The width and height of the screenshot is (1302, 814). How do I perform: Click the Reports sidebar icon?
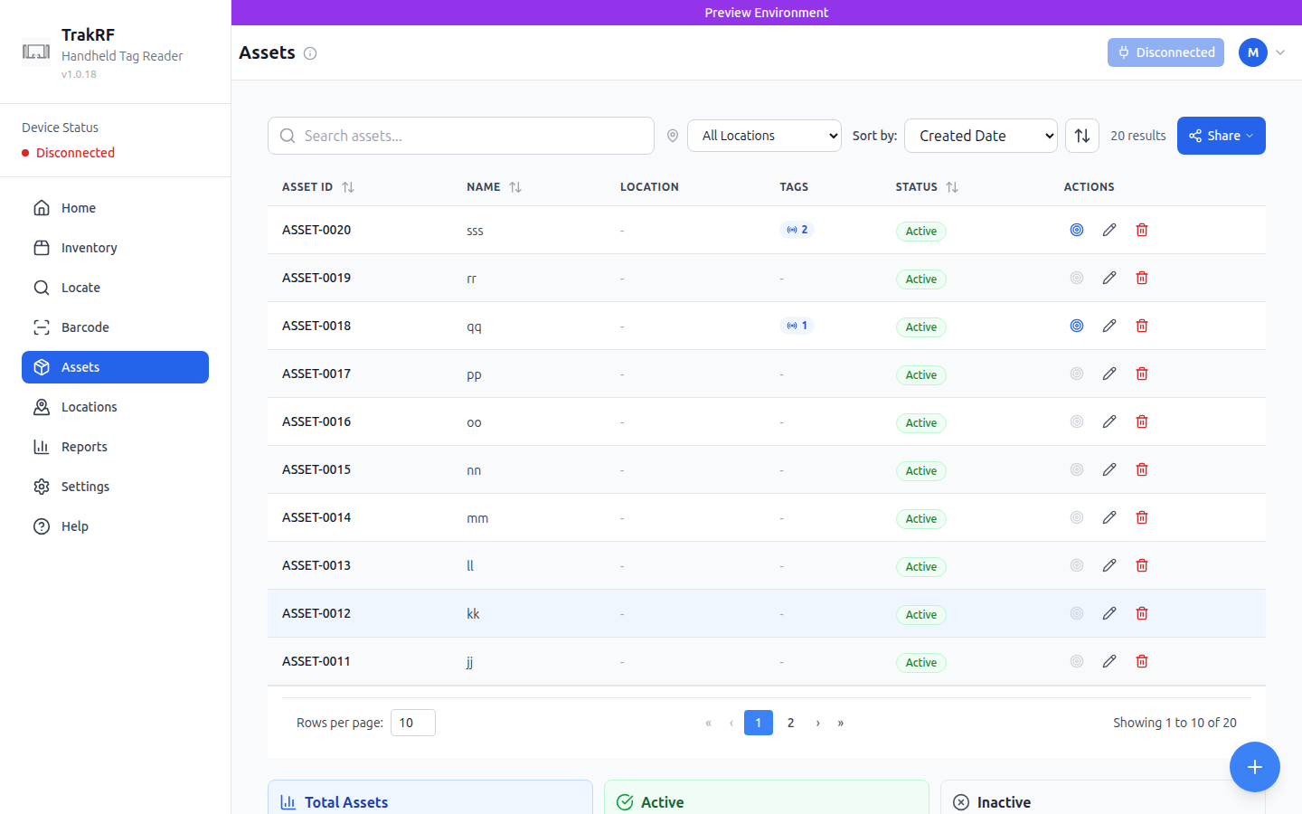tap(42, 446)
